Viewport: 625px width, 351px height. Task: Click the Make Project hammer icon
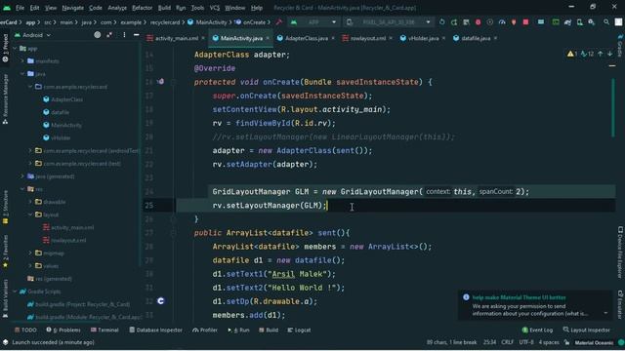click(279, 22)
